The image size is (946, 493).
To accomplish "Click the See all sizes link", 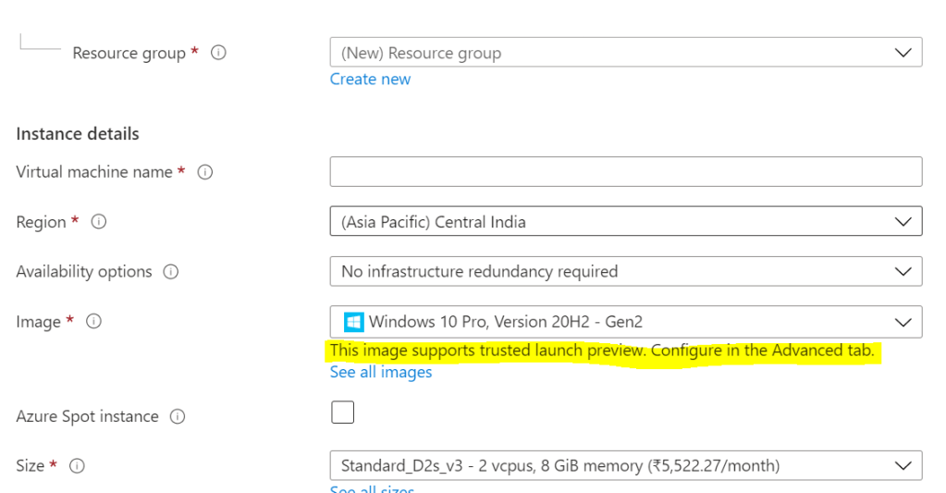I will point(372,489).
